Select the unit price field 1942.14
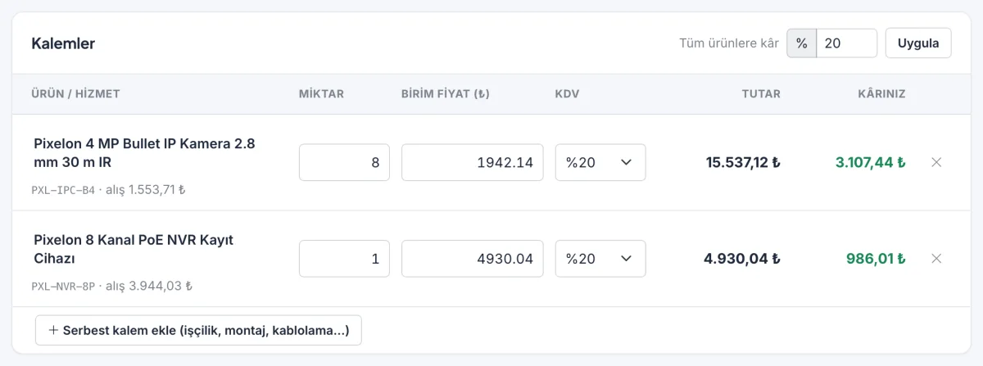 pyautogui.click(x=472, y=162)
